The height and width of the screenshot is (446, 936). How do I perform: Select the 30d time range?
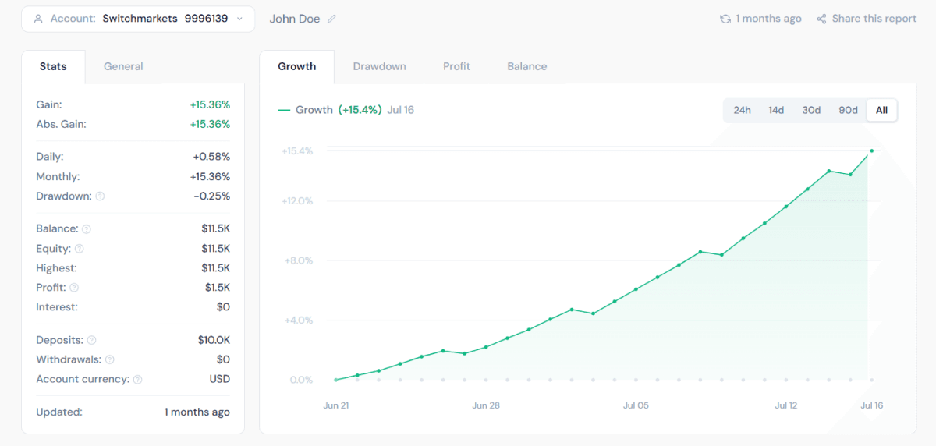811,110
